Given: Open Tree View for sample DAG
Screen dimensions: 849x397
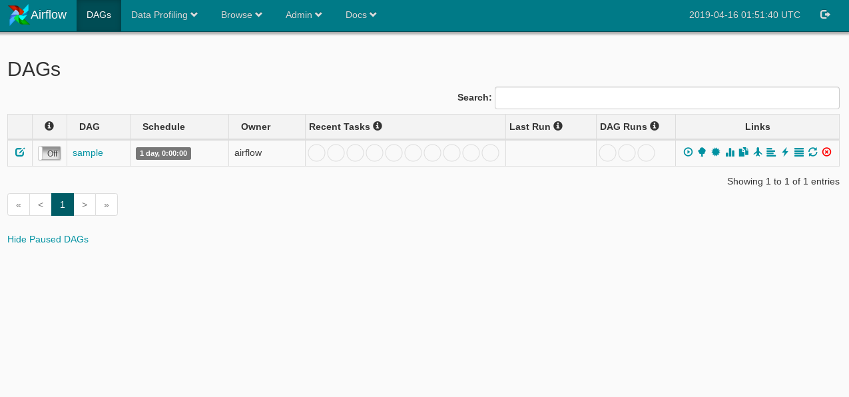Looking at the screenshot, I should (x=702, y=152).
